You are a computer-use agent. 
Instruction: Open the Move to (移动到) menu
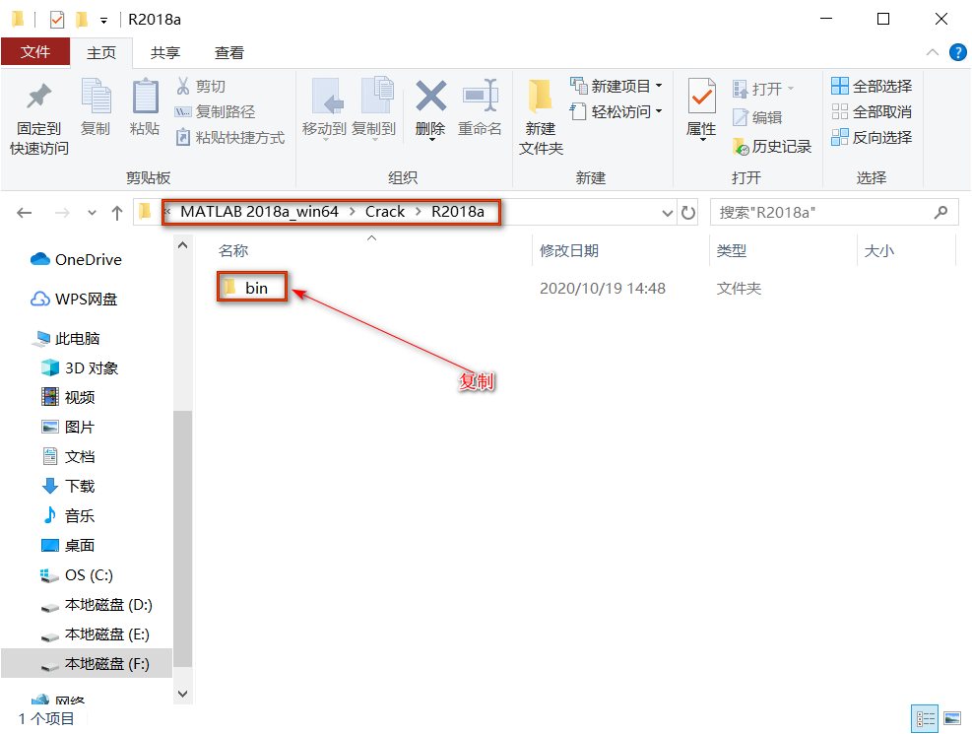point(324,109)
